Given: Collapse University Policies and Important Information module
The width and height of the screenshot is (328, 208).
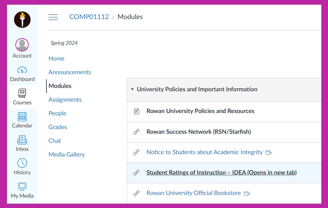Looking at the screenshot, I should [132, 90].
